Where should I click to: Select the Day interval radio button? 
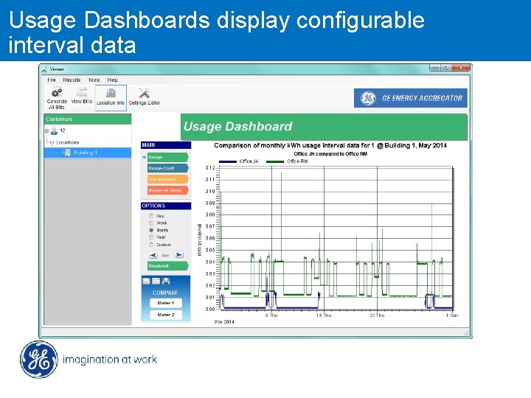[x=151, y=215]
